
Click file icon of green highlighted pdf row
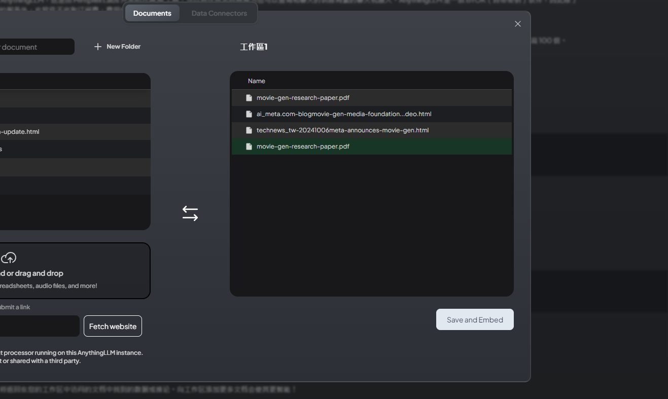[249, 147]
